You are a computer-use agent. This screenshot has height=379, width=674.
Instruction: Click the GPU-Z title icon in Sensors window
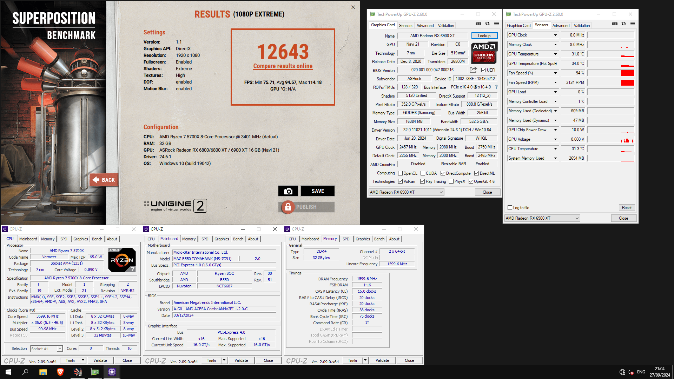[508, 14]
